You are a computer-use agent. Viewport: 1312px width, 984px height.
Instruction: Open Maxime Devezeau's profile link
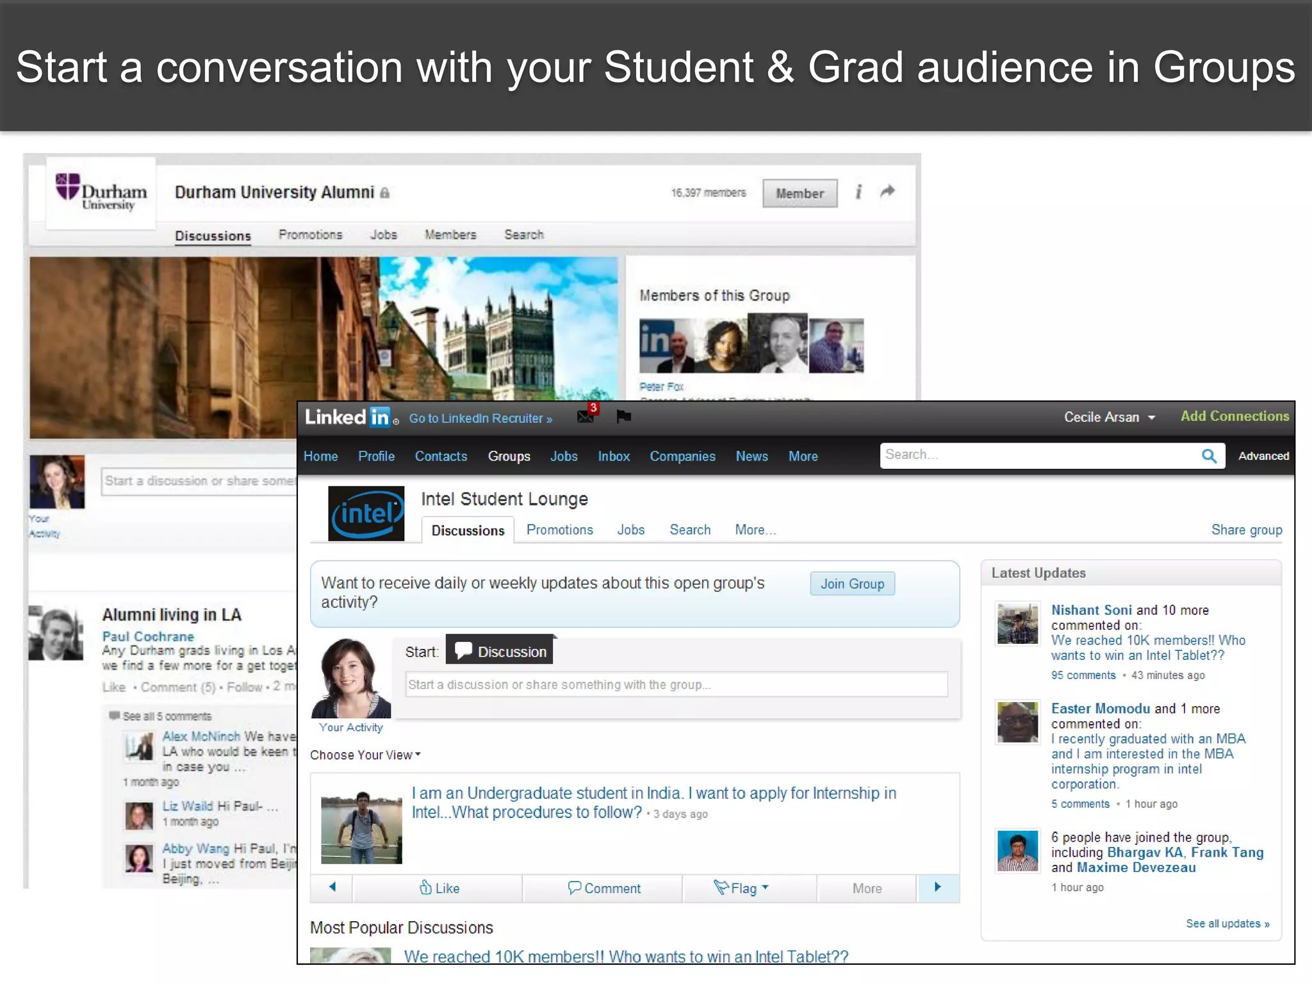pyautogui.click(x=1136, y=868)
